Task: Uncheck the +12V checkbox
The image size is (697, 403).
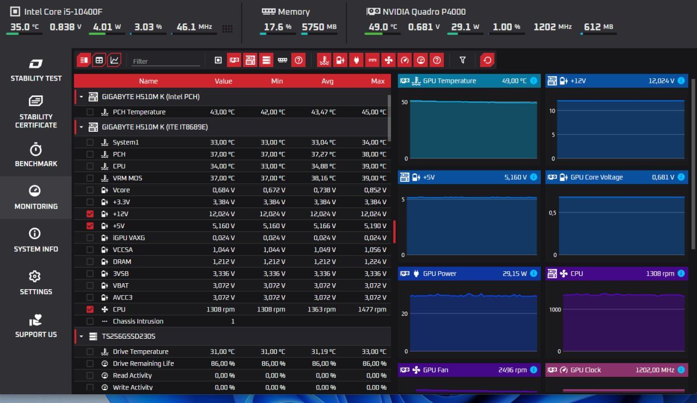Action: pyautogui.click(x=90, y=214)
